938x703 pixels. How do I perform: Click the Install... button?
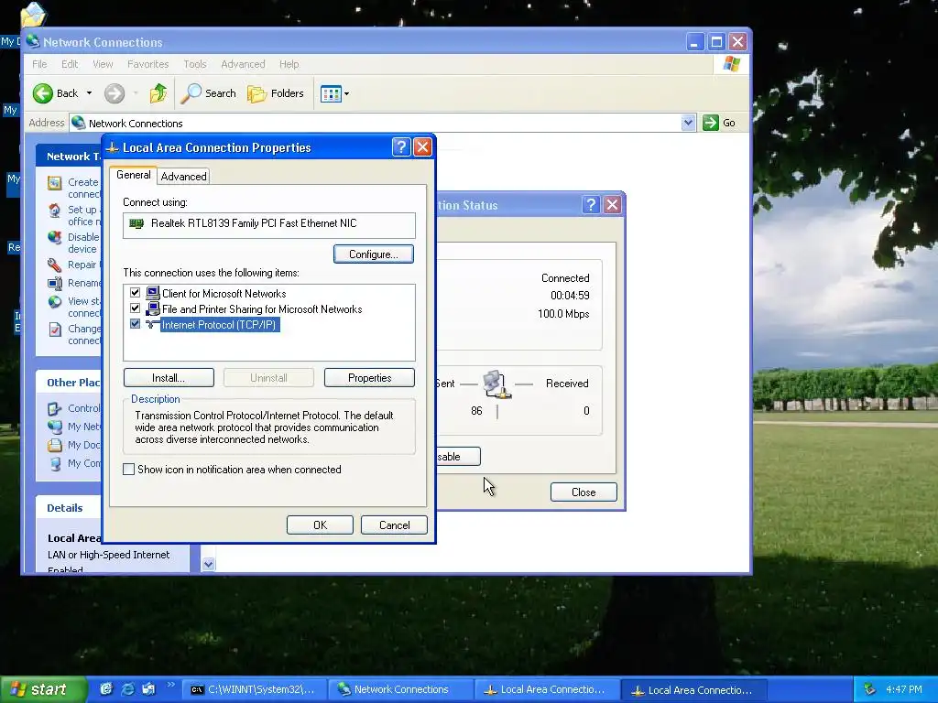click(169, 378)
